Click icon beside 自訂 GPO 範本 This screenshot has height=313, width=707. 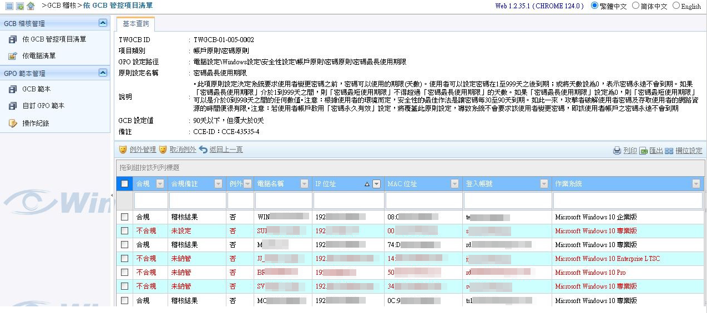click(x=13, y=106)
